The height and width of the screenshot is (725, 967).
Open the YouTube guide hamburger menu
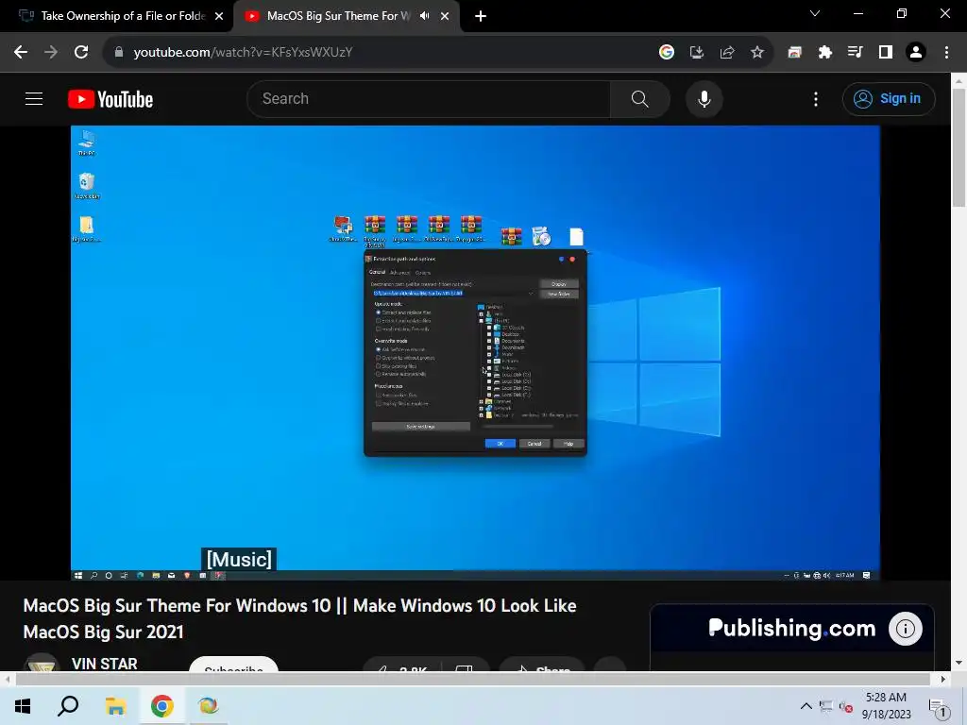pyautogui.click(x=34, y=98)
